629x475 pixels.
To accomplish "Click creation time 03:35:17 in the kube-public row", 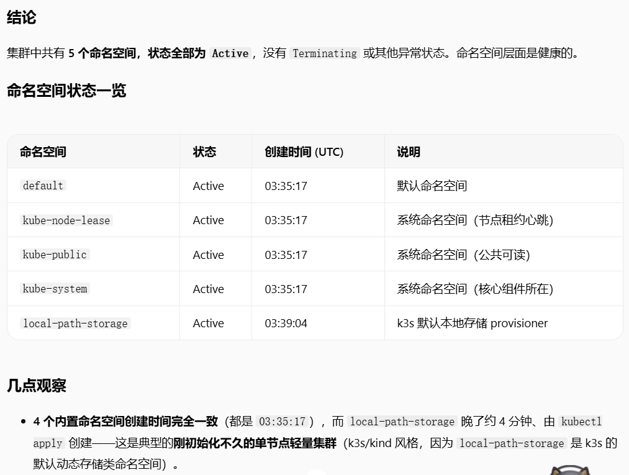I will point(286,255).
